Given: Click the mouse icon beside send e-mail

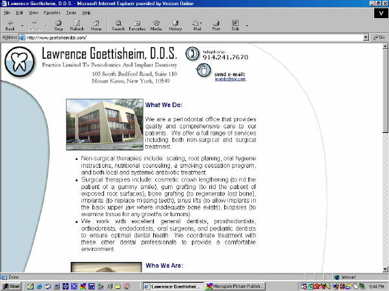Looking at the screenshot, I should pos(204,70).
